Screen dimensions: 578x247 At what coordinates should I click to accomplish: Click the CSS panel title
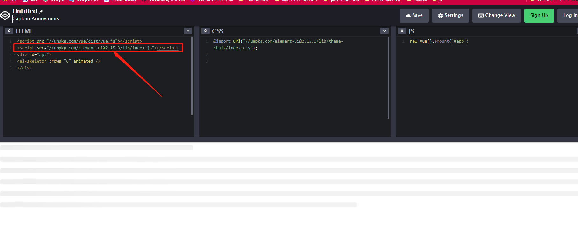[218, 31]
